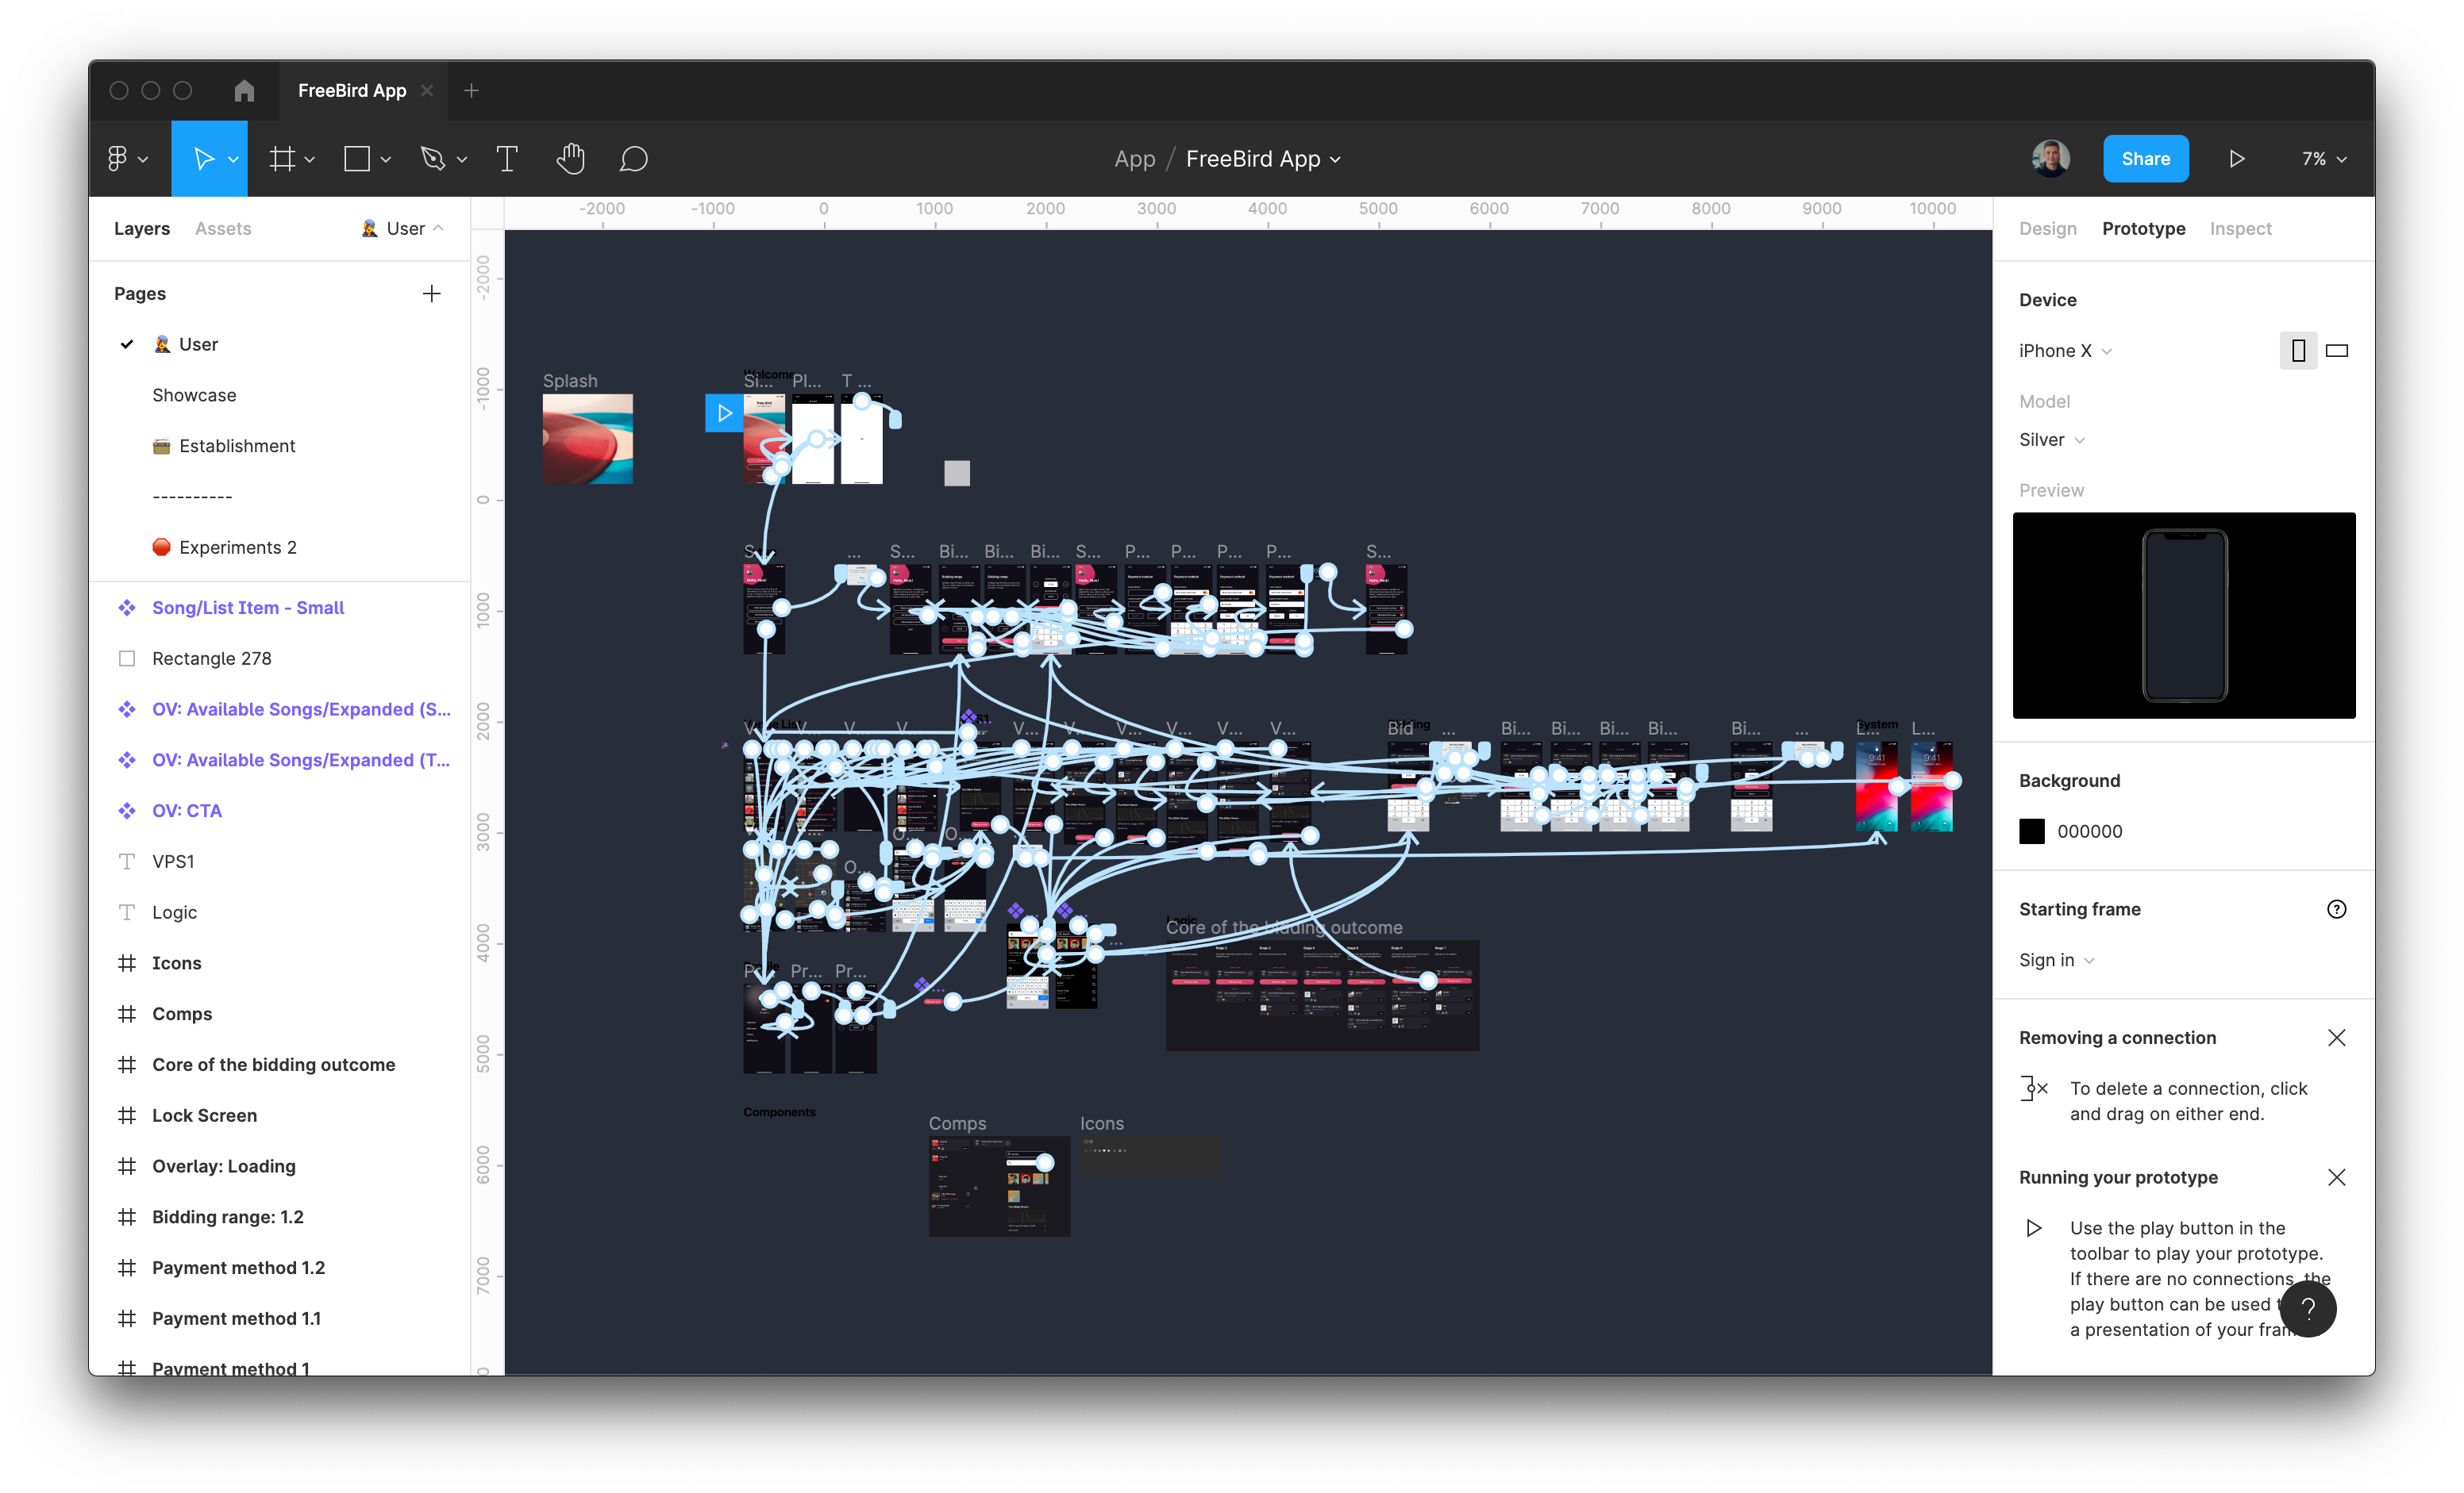Open Pen tool options dropdown arrow
The height and width of the screenshot is (1493, 2464).
[x=462, y=159]
